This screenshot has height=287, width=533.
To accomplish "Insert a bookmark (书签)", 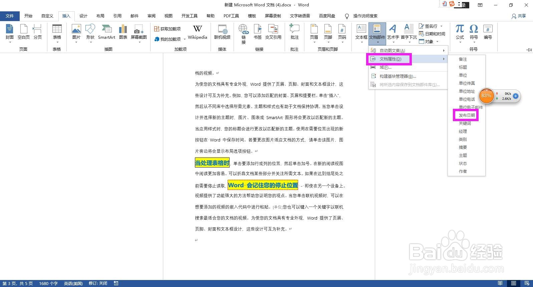I will [x=258, y=32].
